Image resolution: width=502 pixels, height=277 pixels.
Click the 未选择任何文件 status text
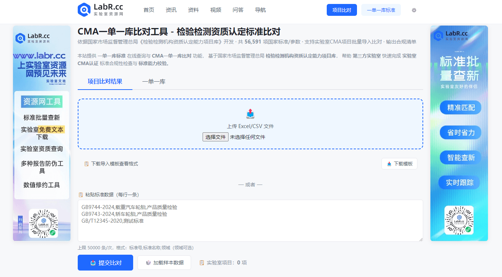click(x=248, y=137)
